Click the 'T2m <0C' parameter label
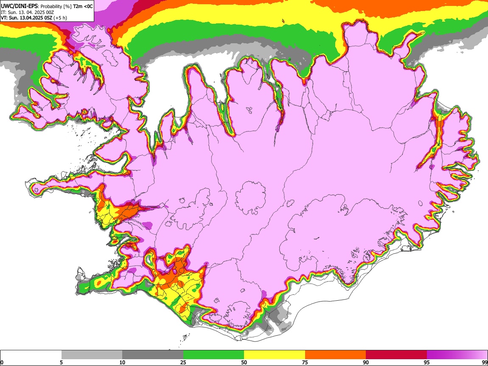 pyautogui.click(x=82, y=6)
